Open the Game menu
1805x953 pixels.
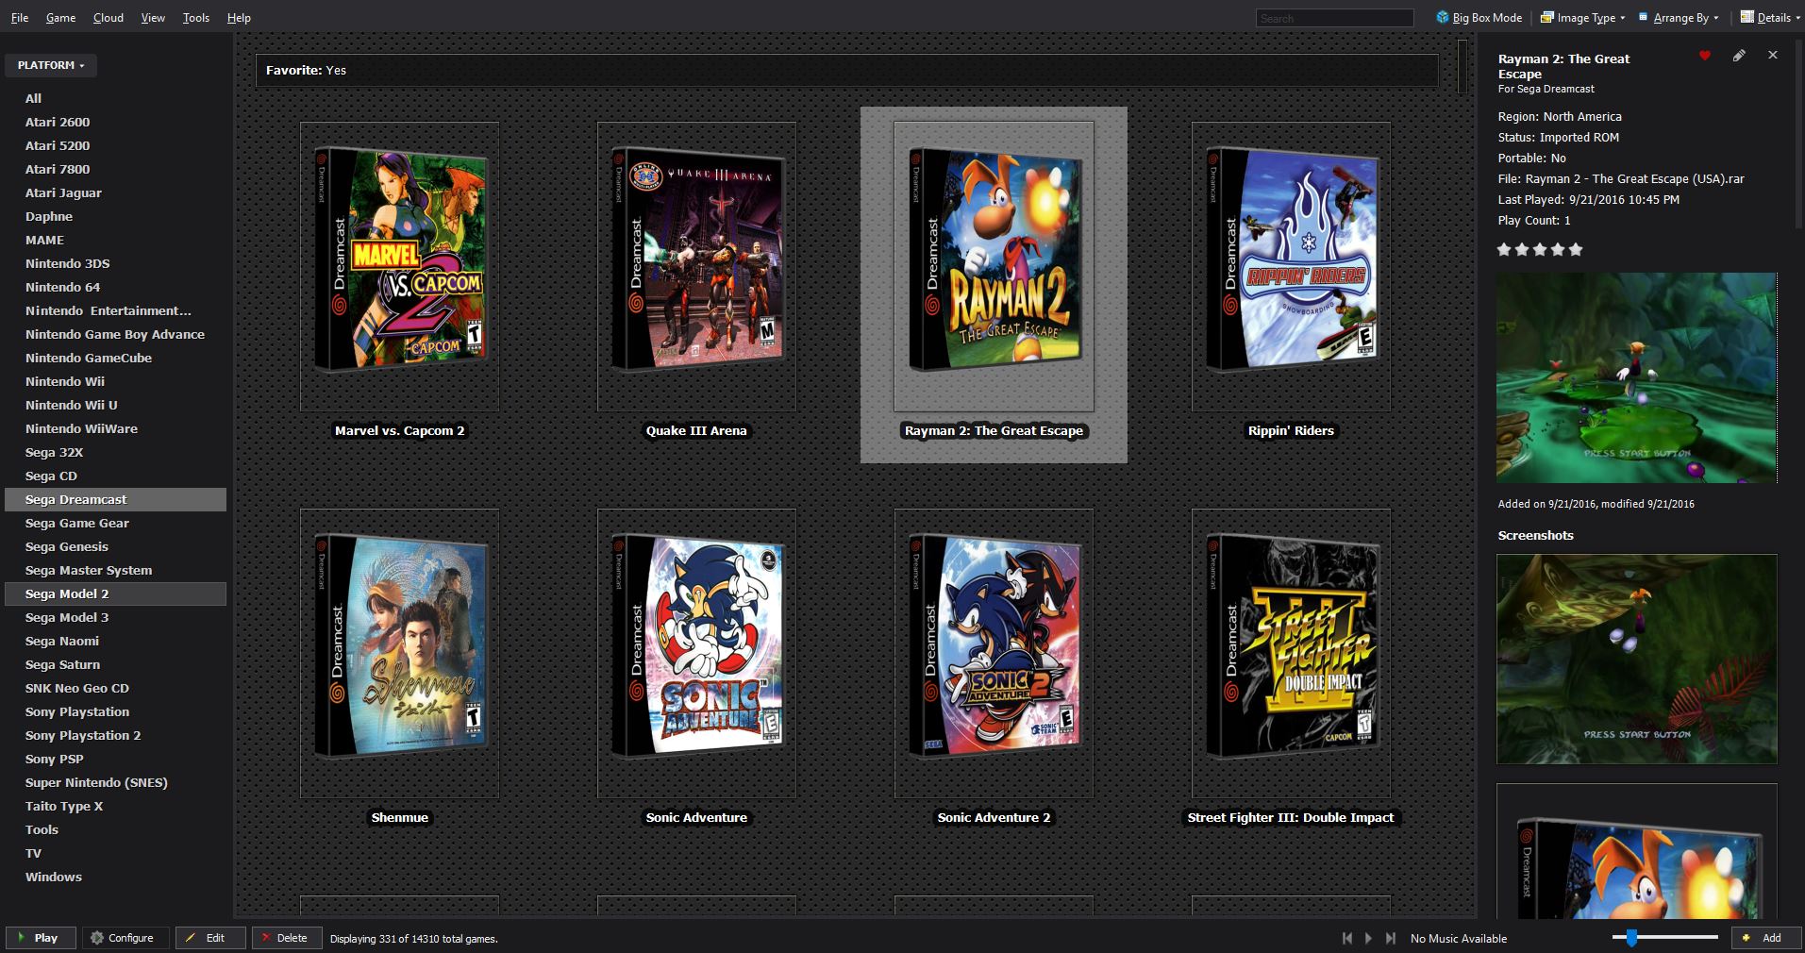click(60, 18)
